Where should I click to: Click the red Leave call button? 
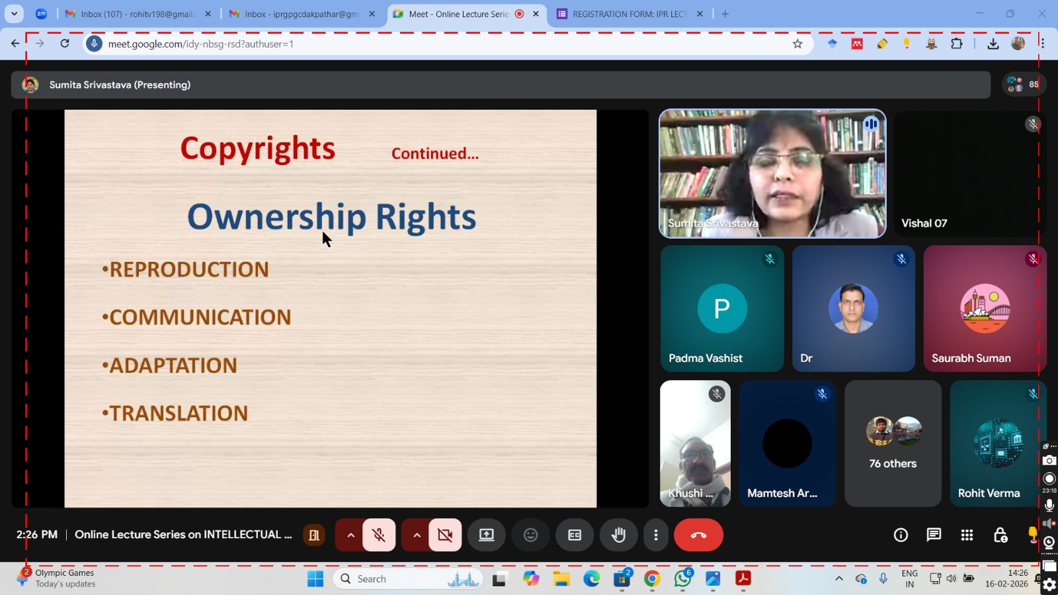(698, 535)
